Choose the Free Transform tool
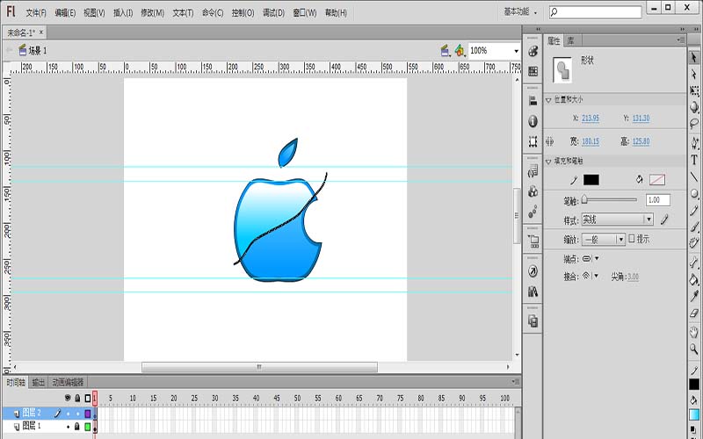 (694, 91)
